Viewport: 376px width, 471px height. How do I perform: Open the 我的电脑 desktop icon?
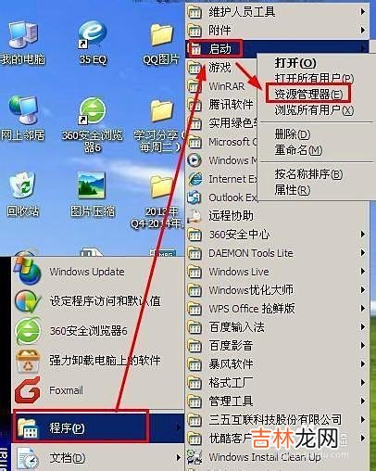click(23, 42)
